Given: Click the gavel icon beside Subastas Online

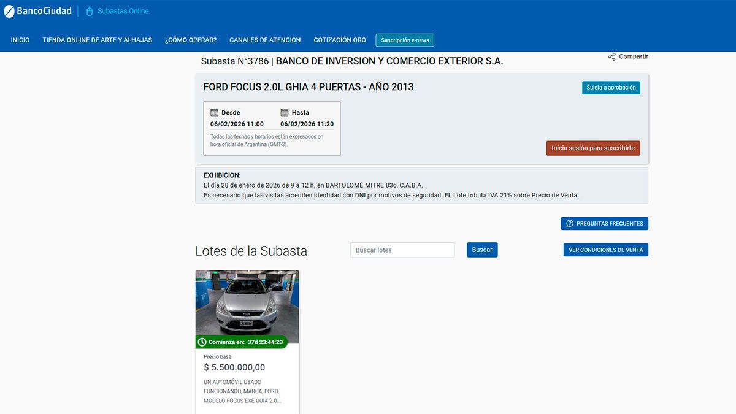Looking at the screenshot, I should pos(90,10).
